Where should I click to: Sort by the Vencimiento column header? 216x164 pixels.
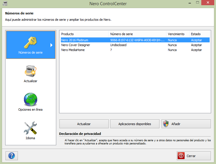pyautogui.click(x=178, y=34)
